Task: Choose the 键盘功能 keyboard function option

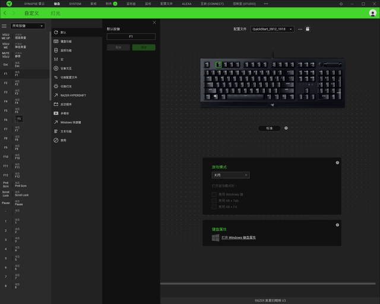Action: 77,41
